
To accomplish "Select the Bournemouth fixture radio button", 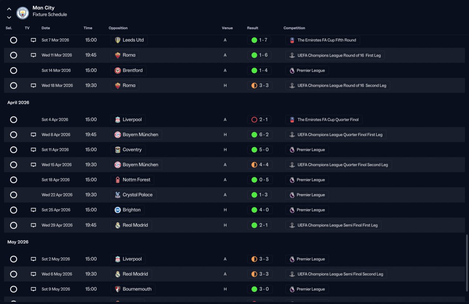I will (14, 289).
